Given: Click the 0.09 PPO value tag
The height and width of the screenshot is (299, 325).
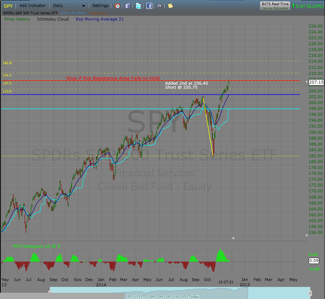Looking at the screenshot, I should click(x=314, y=261).
